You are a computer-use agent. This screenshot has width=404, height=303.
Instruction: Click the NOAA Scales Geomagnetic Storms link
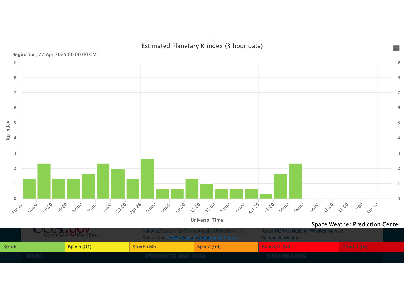[202, 238]
